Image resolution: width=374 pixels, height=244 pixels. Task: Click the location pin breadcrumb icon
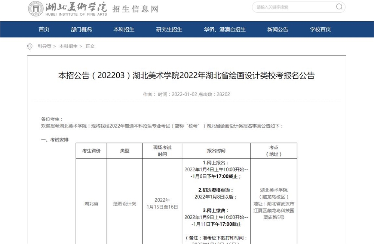pos(30,46)
